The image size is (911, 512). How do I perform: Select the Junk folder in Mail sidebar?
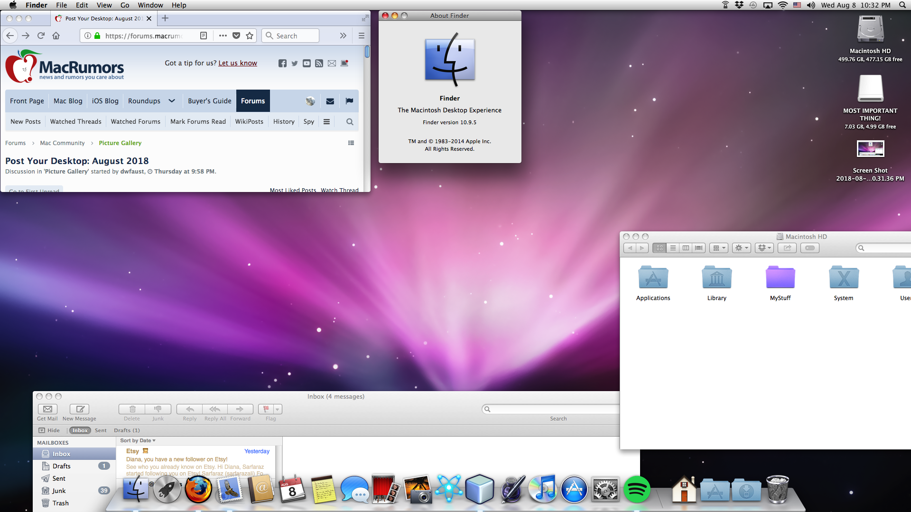pos(59,491)
